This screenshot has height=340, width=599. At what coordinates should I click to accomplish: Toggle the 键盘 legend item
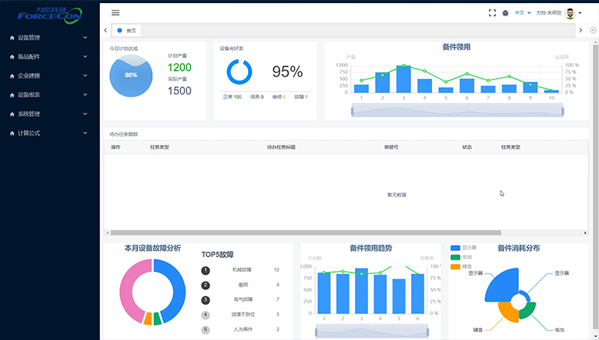point(461,267)
